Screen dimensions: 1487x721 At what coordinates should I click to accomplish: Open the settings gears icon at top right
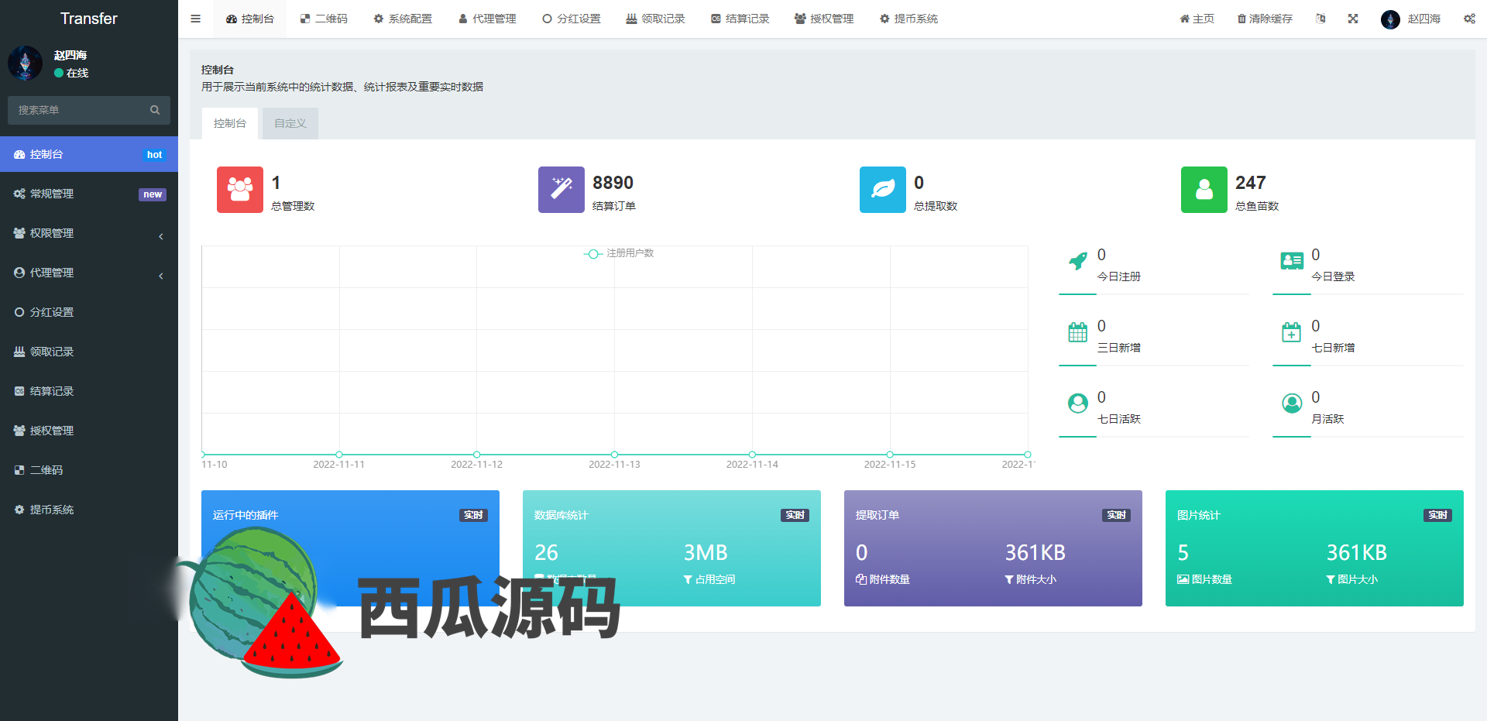pos(1468,19)
